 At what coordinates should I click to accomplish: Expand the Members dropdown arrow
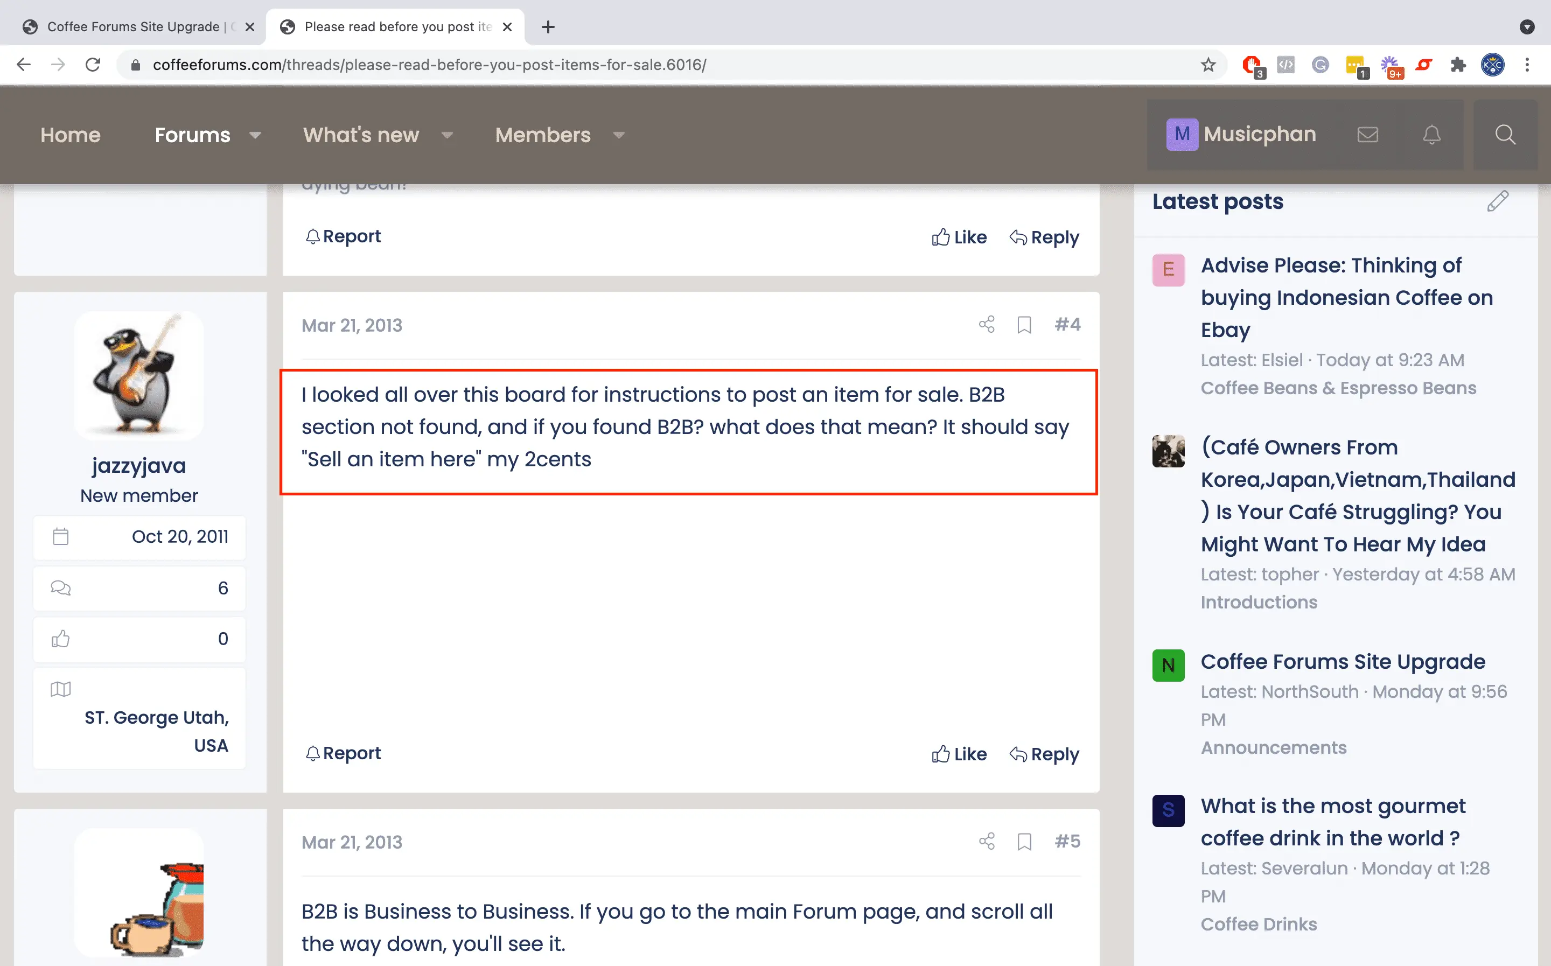(x=618, y=136)
